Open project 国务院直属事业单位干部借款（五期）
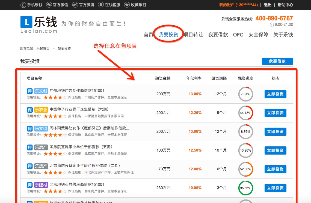311x203 pixels. click(x=81, y=147)
